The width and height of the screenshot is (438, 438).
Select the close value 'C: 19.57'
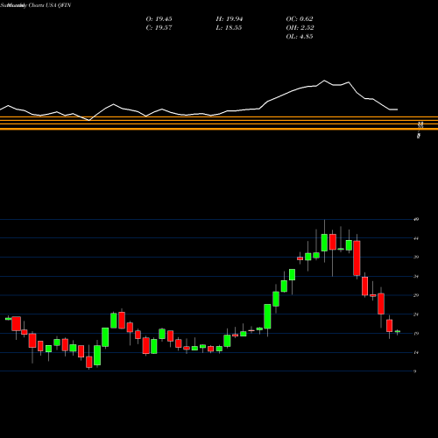(x=159, y=28)
